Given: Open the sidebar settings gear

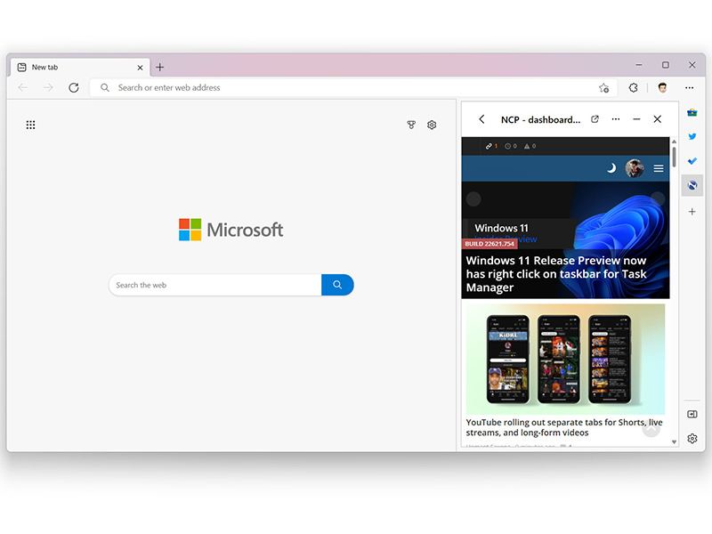Looking at the screenshot, I should (692, 439).
